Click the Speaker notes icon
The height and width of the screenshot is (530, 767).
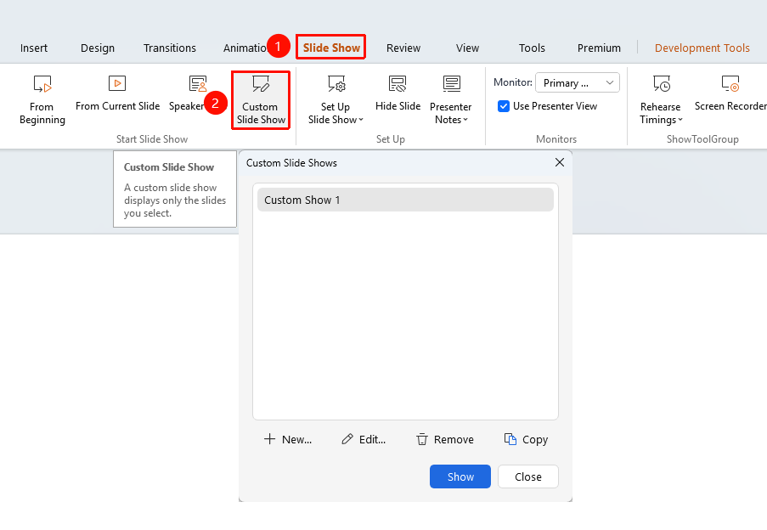point(198,84)
